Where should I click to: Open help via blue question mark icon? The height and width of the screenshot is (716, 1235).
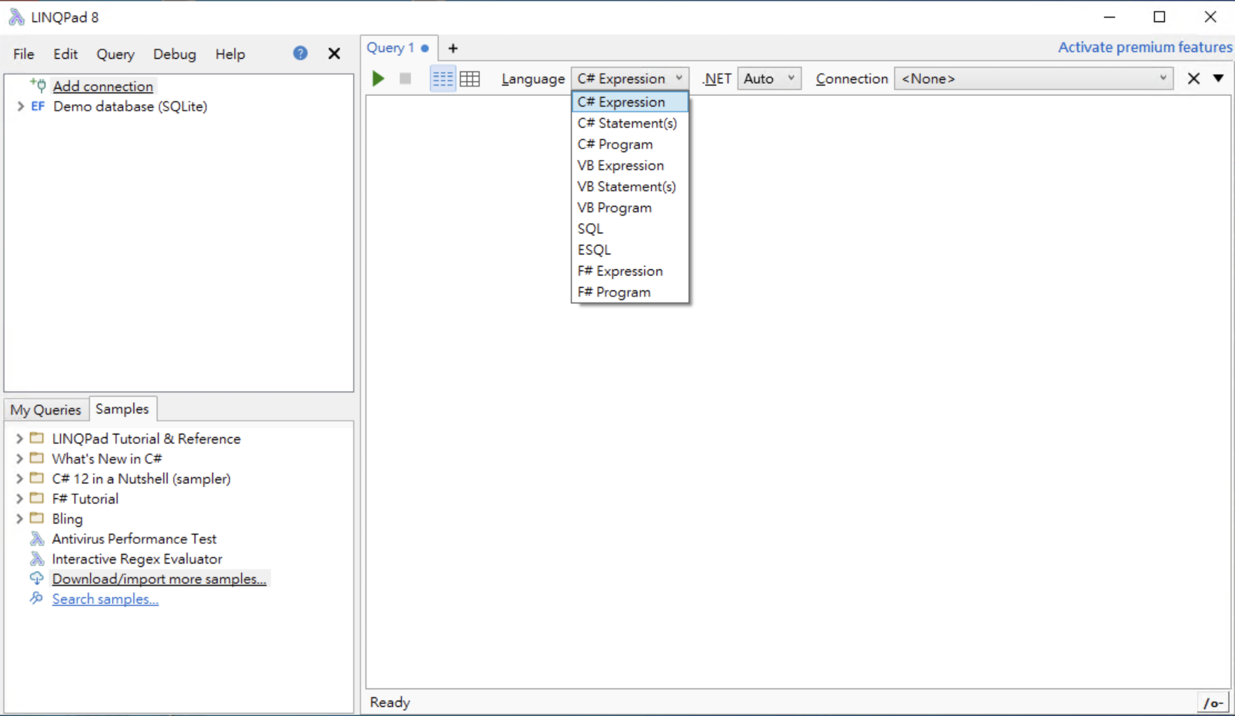click(x=300, y=53)
